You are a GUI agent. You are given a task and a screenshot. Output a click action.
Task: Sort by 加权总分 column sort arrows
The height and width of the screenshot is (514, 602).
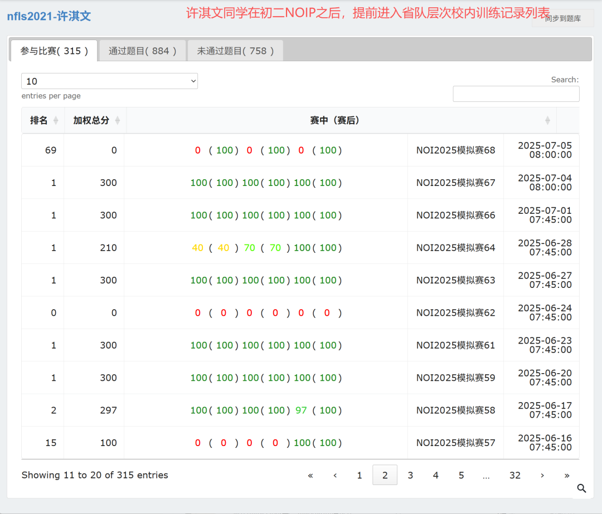click(x=117, y=121)
